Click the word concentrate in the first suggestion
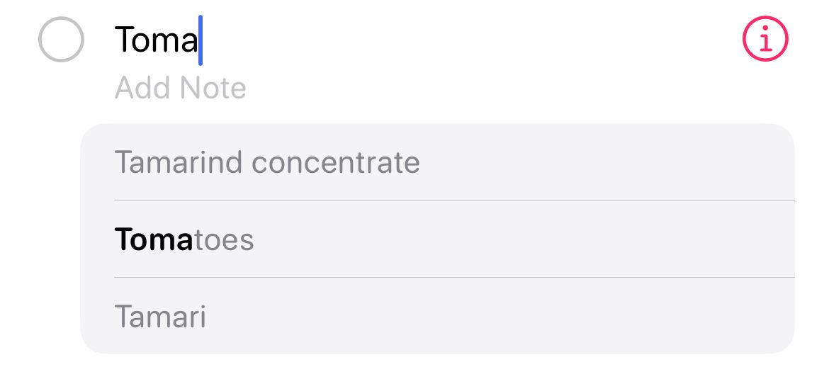829x379 pixels. 336,163
